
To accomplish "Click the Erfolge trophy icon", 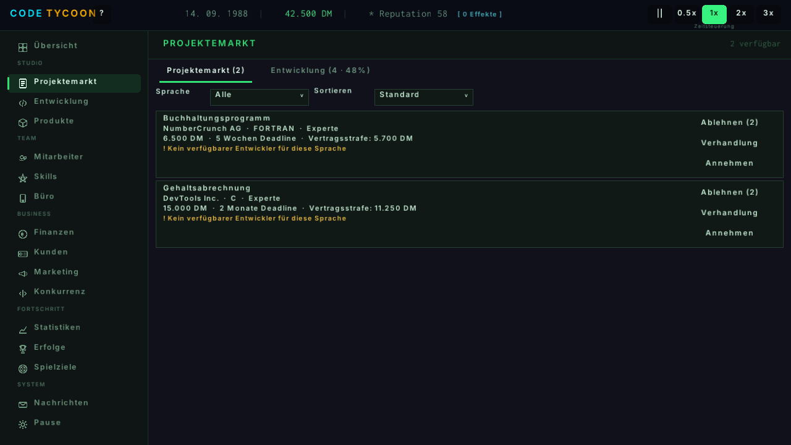I will [x=23, y=349].
